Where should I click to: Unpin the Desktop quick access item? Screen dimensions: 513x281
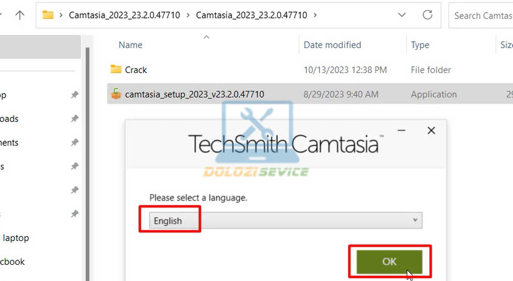click(74, 95)
